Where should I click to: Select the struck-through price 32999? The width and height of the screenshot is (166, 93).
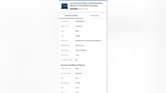[80, 9]
